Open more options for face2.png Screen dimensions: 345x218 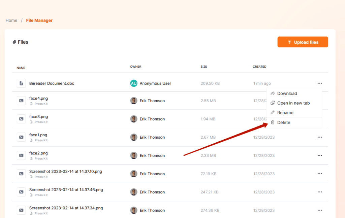320,155
